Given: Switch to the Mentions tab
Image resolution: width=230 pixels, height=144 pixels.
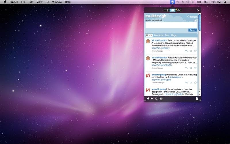Looking at the screenshot, I should coord(159,35).
